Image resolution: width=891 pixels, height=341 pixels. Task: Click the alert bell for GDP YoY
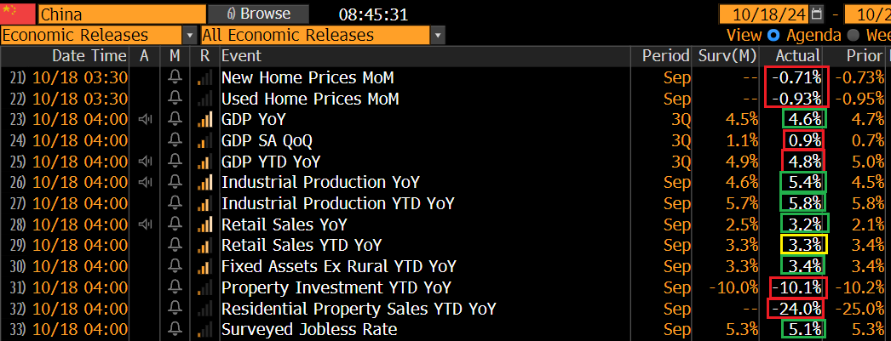tap(175, 120)
